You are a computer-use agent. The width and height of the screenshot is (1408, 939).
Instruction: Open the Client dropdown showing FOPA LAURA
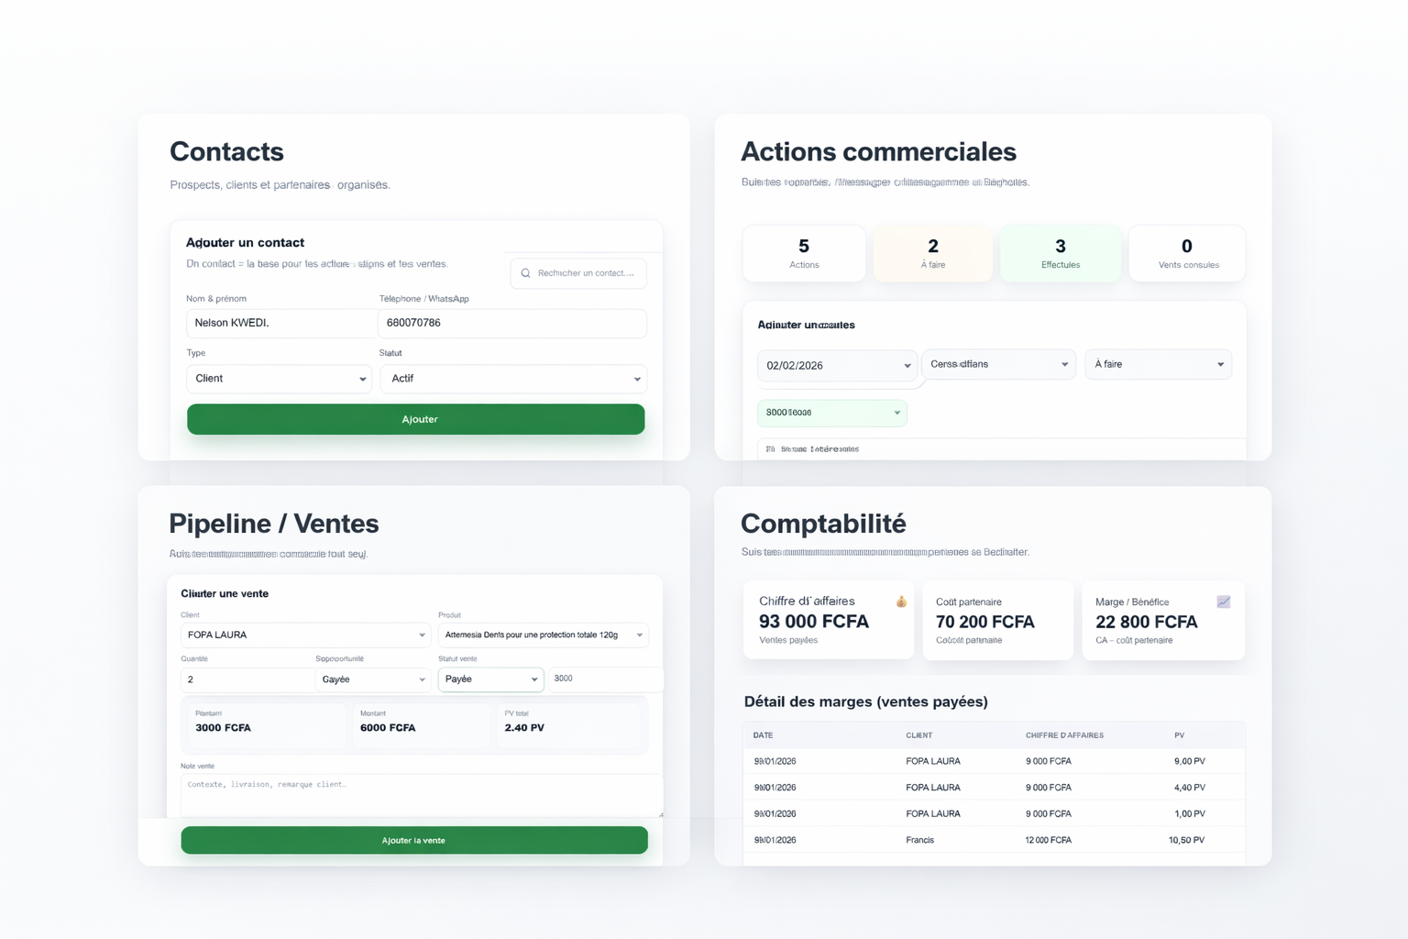click(305, 635)
